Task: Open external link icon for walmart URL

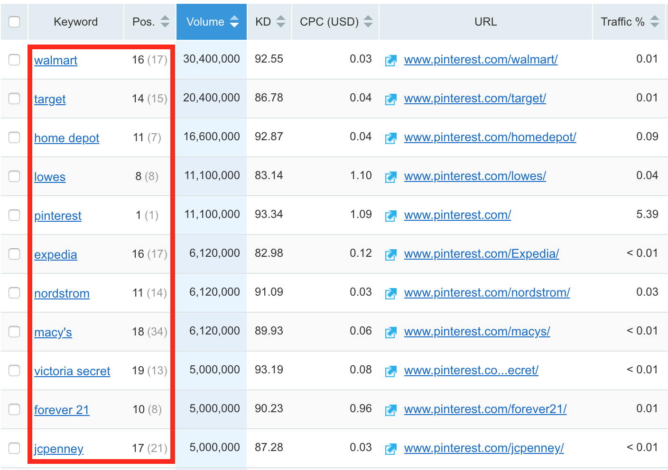Action: 390,61
